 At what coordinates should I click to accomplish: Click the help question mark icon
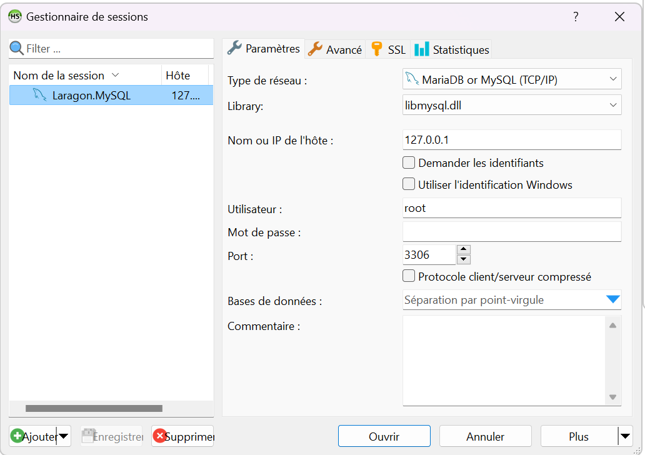[x=576, y=17]
